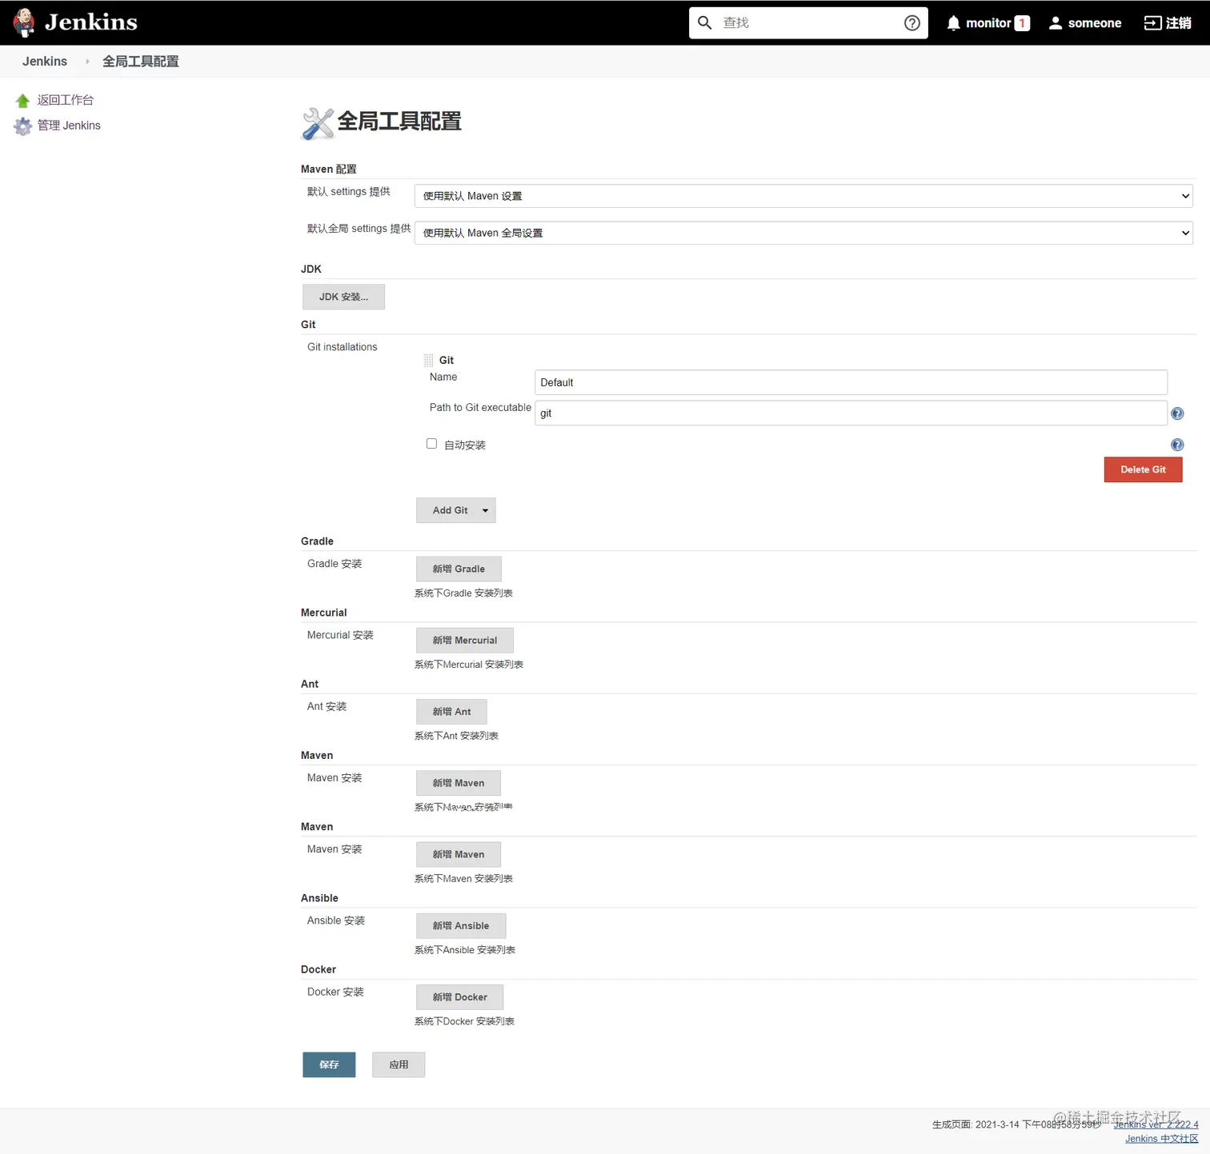Click 系统下Ansible 安装列表 text
Viewport: 1210px width, 1154px height.
(465, 950)
